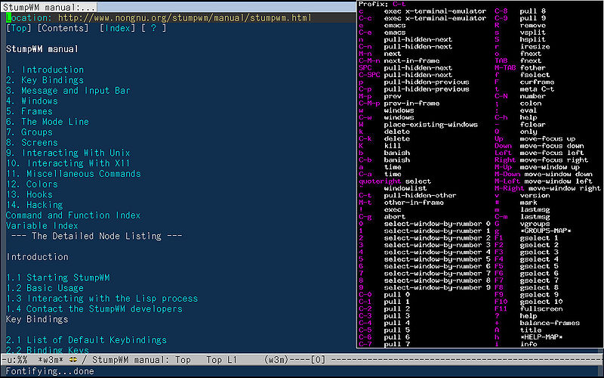Click the 'kill' command entry
The height and width of the screenshot is (378, 604).
coord(393,146)
